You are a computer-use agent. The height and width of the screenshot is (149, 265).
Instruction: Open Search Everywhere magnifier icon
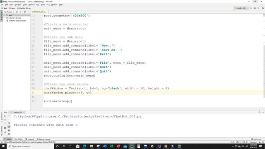(x=263, y=8)
